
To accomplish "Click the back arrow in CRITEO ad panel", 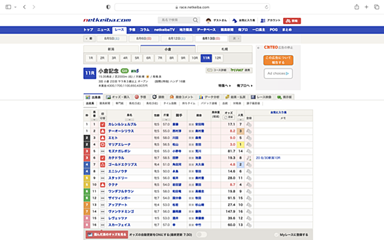I will [259, 48].
